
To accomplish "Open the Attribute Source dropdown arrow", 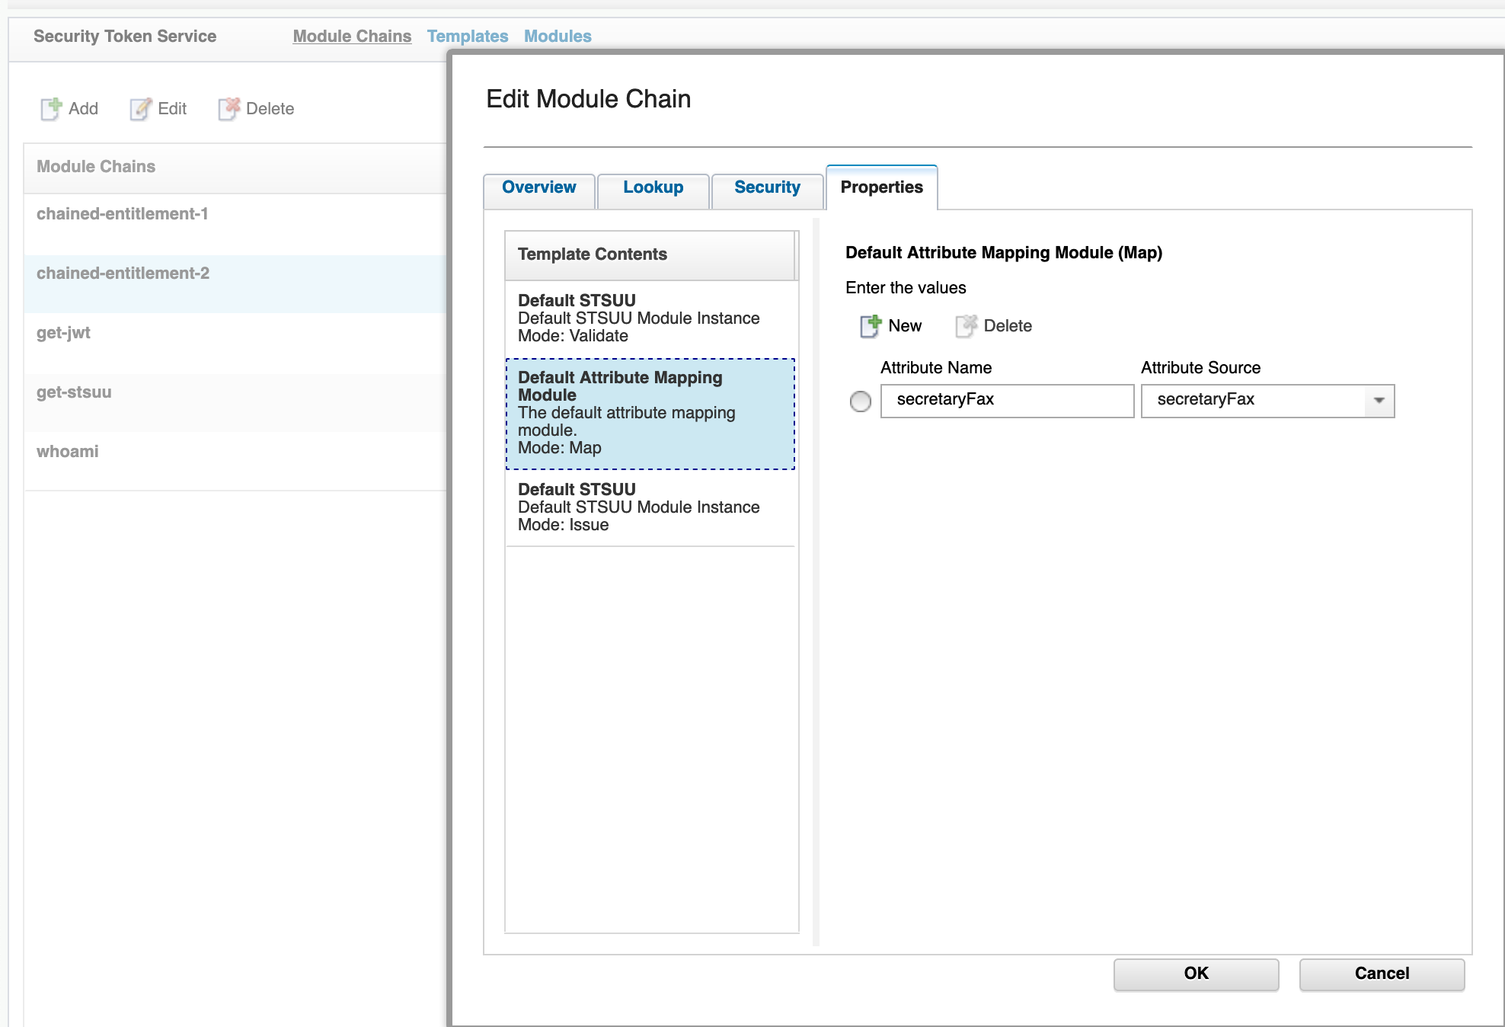I will pos(1379,401).
